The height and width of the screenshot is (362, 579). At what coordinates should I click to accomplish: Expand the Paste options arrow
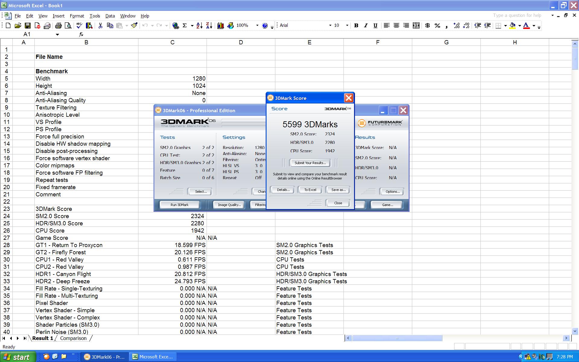(x=127, y=26)
